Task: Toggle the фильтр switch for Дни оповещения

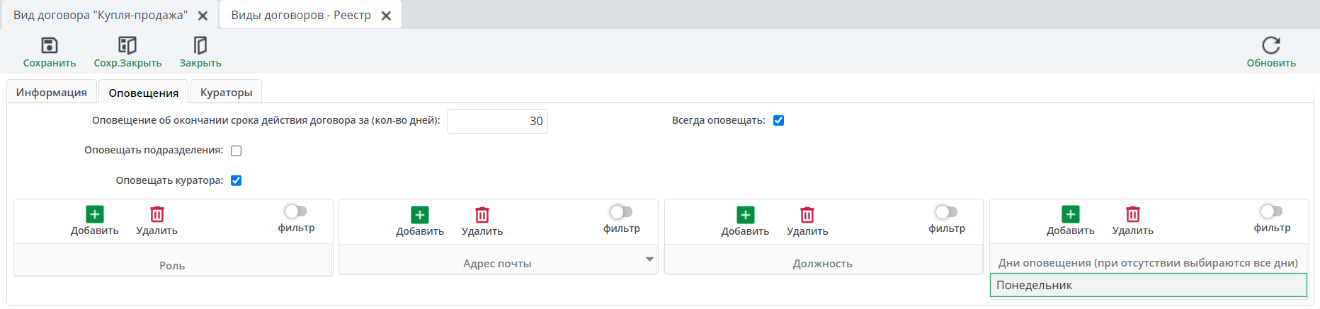Action: [x=1271, y=211]
